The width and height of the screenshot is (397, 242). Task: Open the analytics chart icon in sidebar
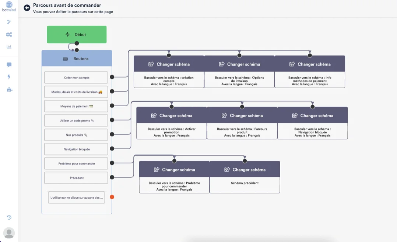(x=9, y=47)
